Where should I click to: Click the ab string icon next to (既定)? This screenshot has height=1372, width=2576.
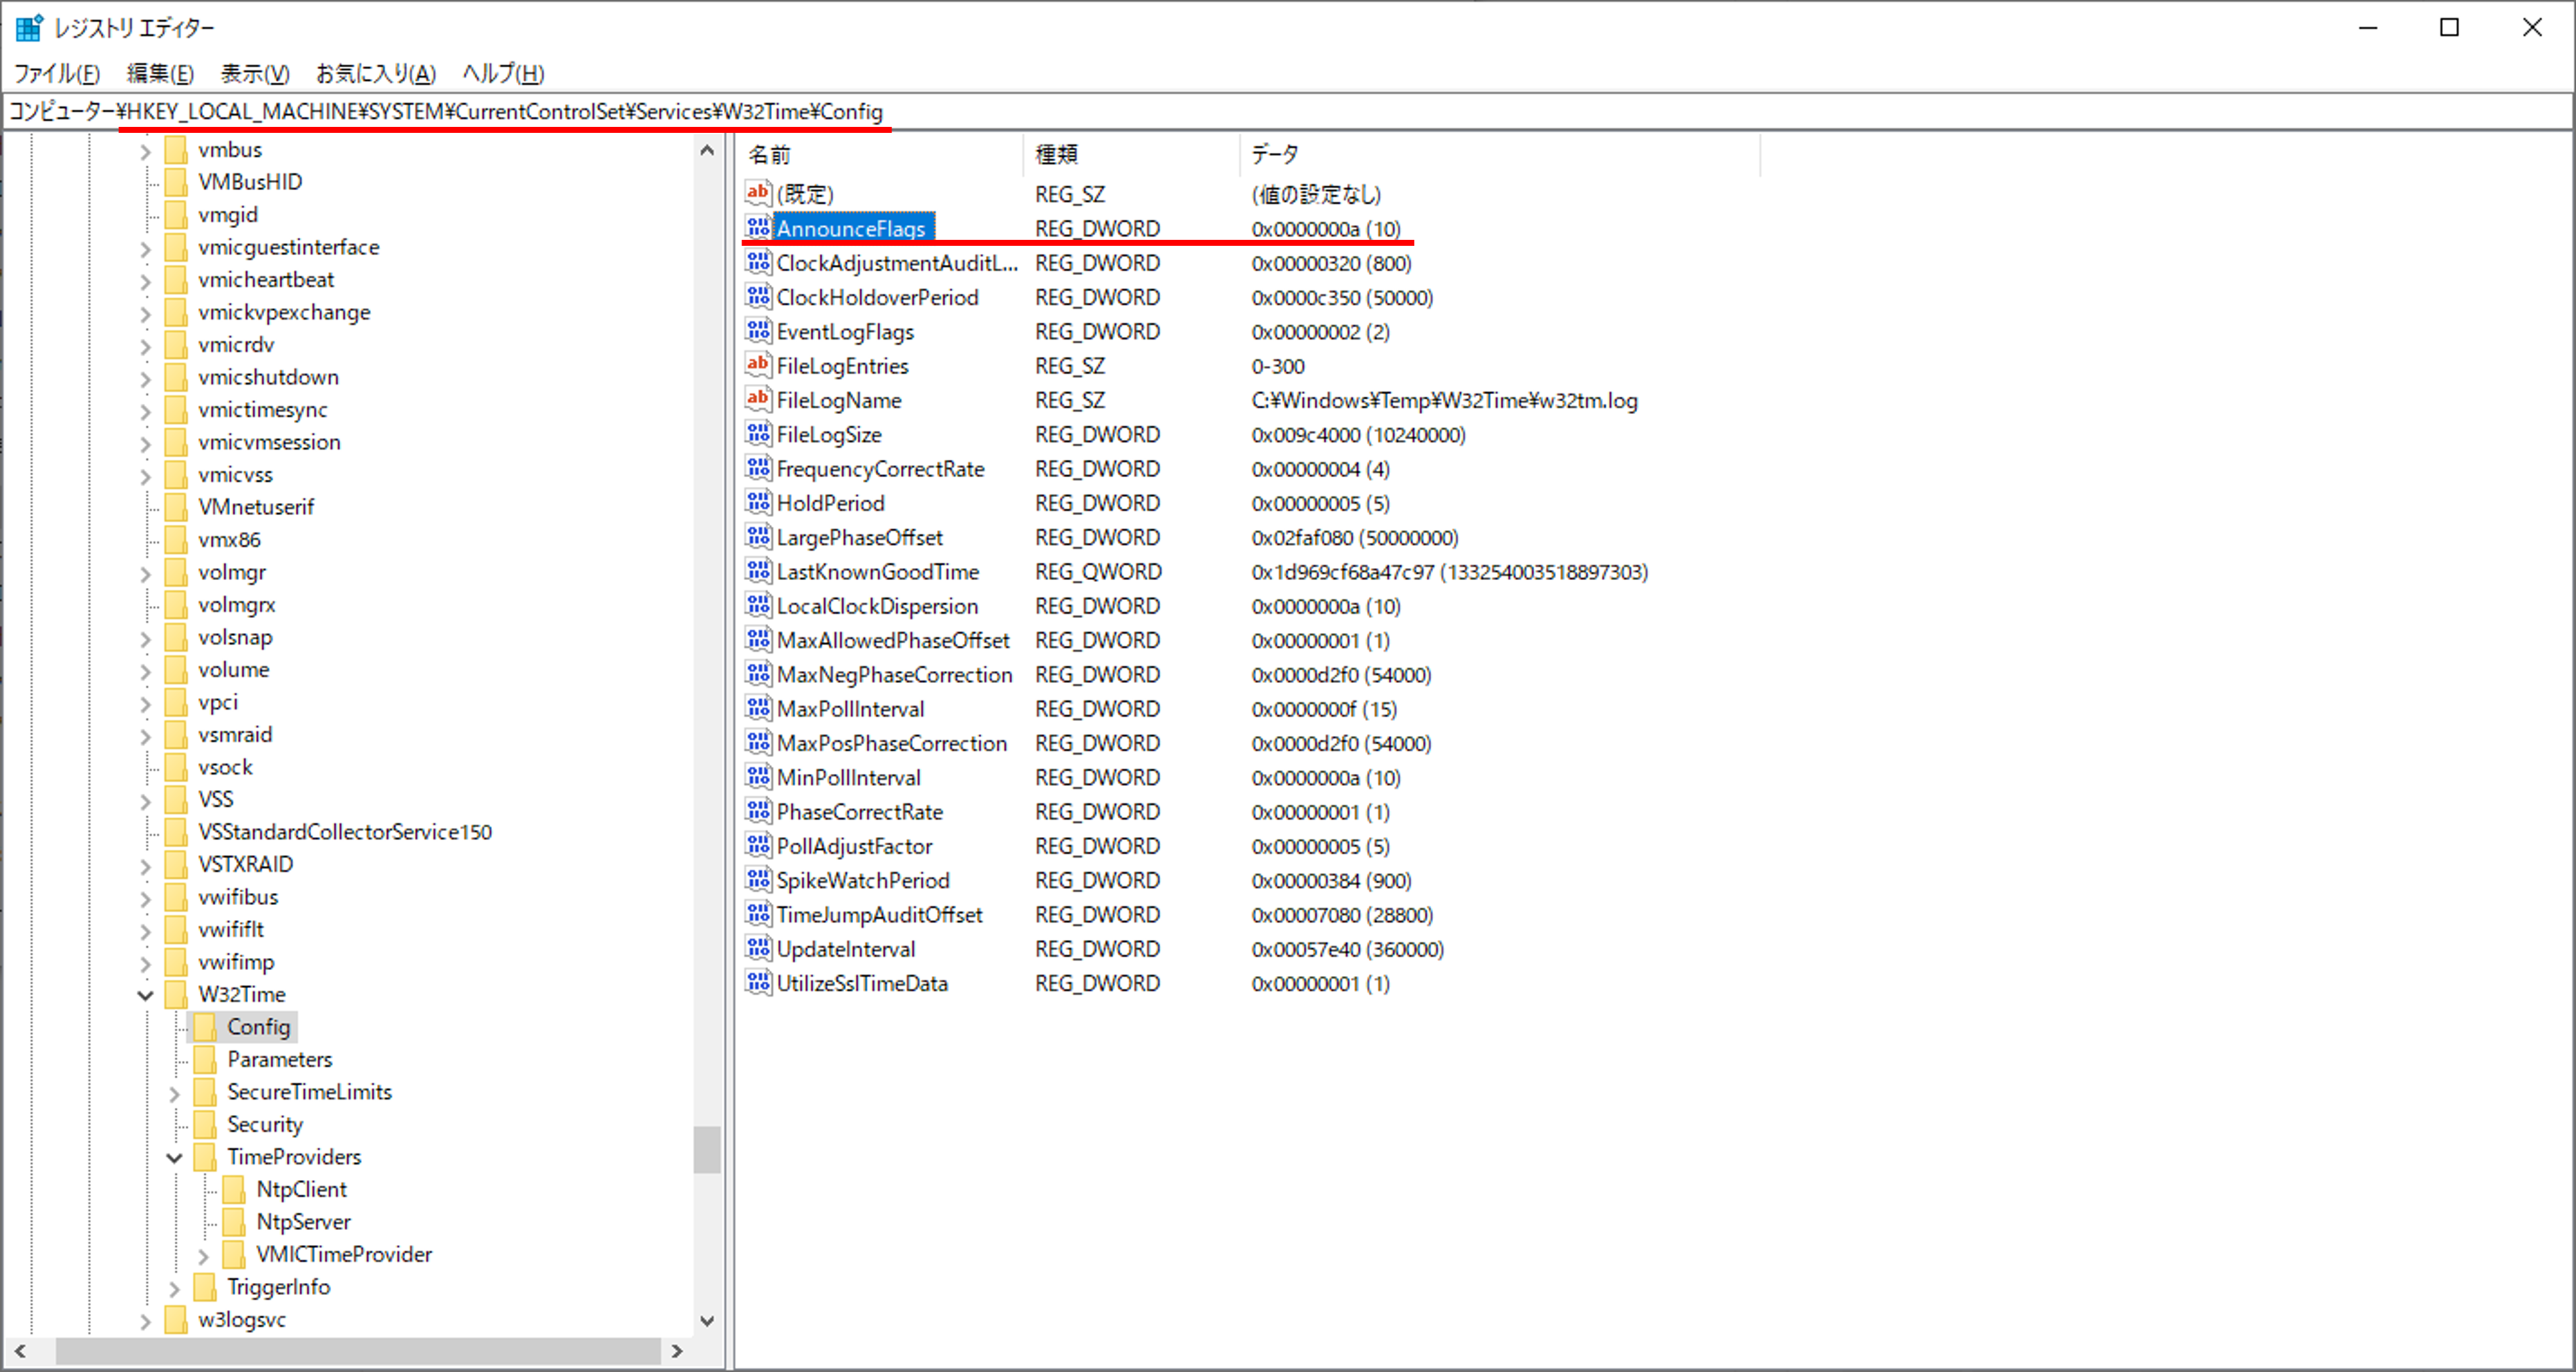point(758,193)
